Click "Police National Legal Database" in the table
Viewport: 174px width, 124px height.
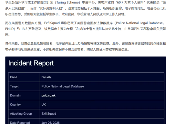click(63, 86)
